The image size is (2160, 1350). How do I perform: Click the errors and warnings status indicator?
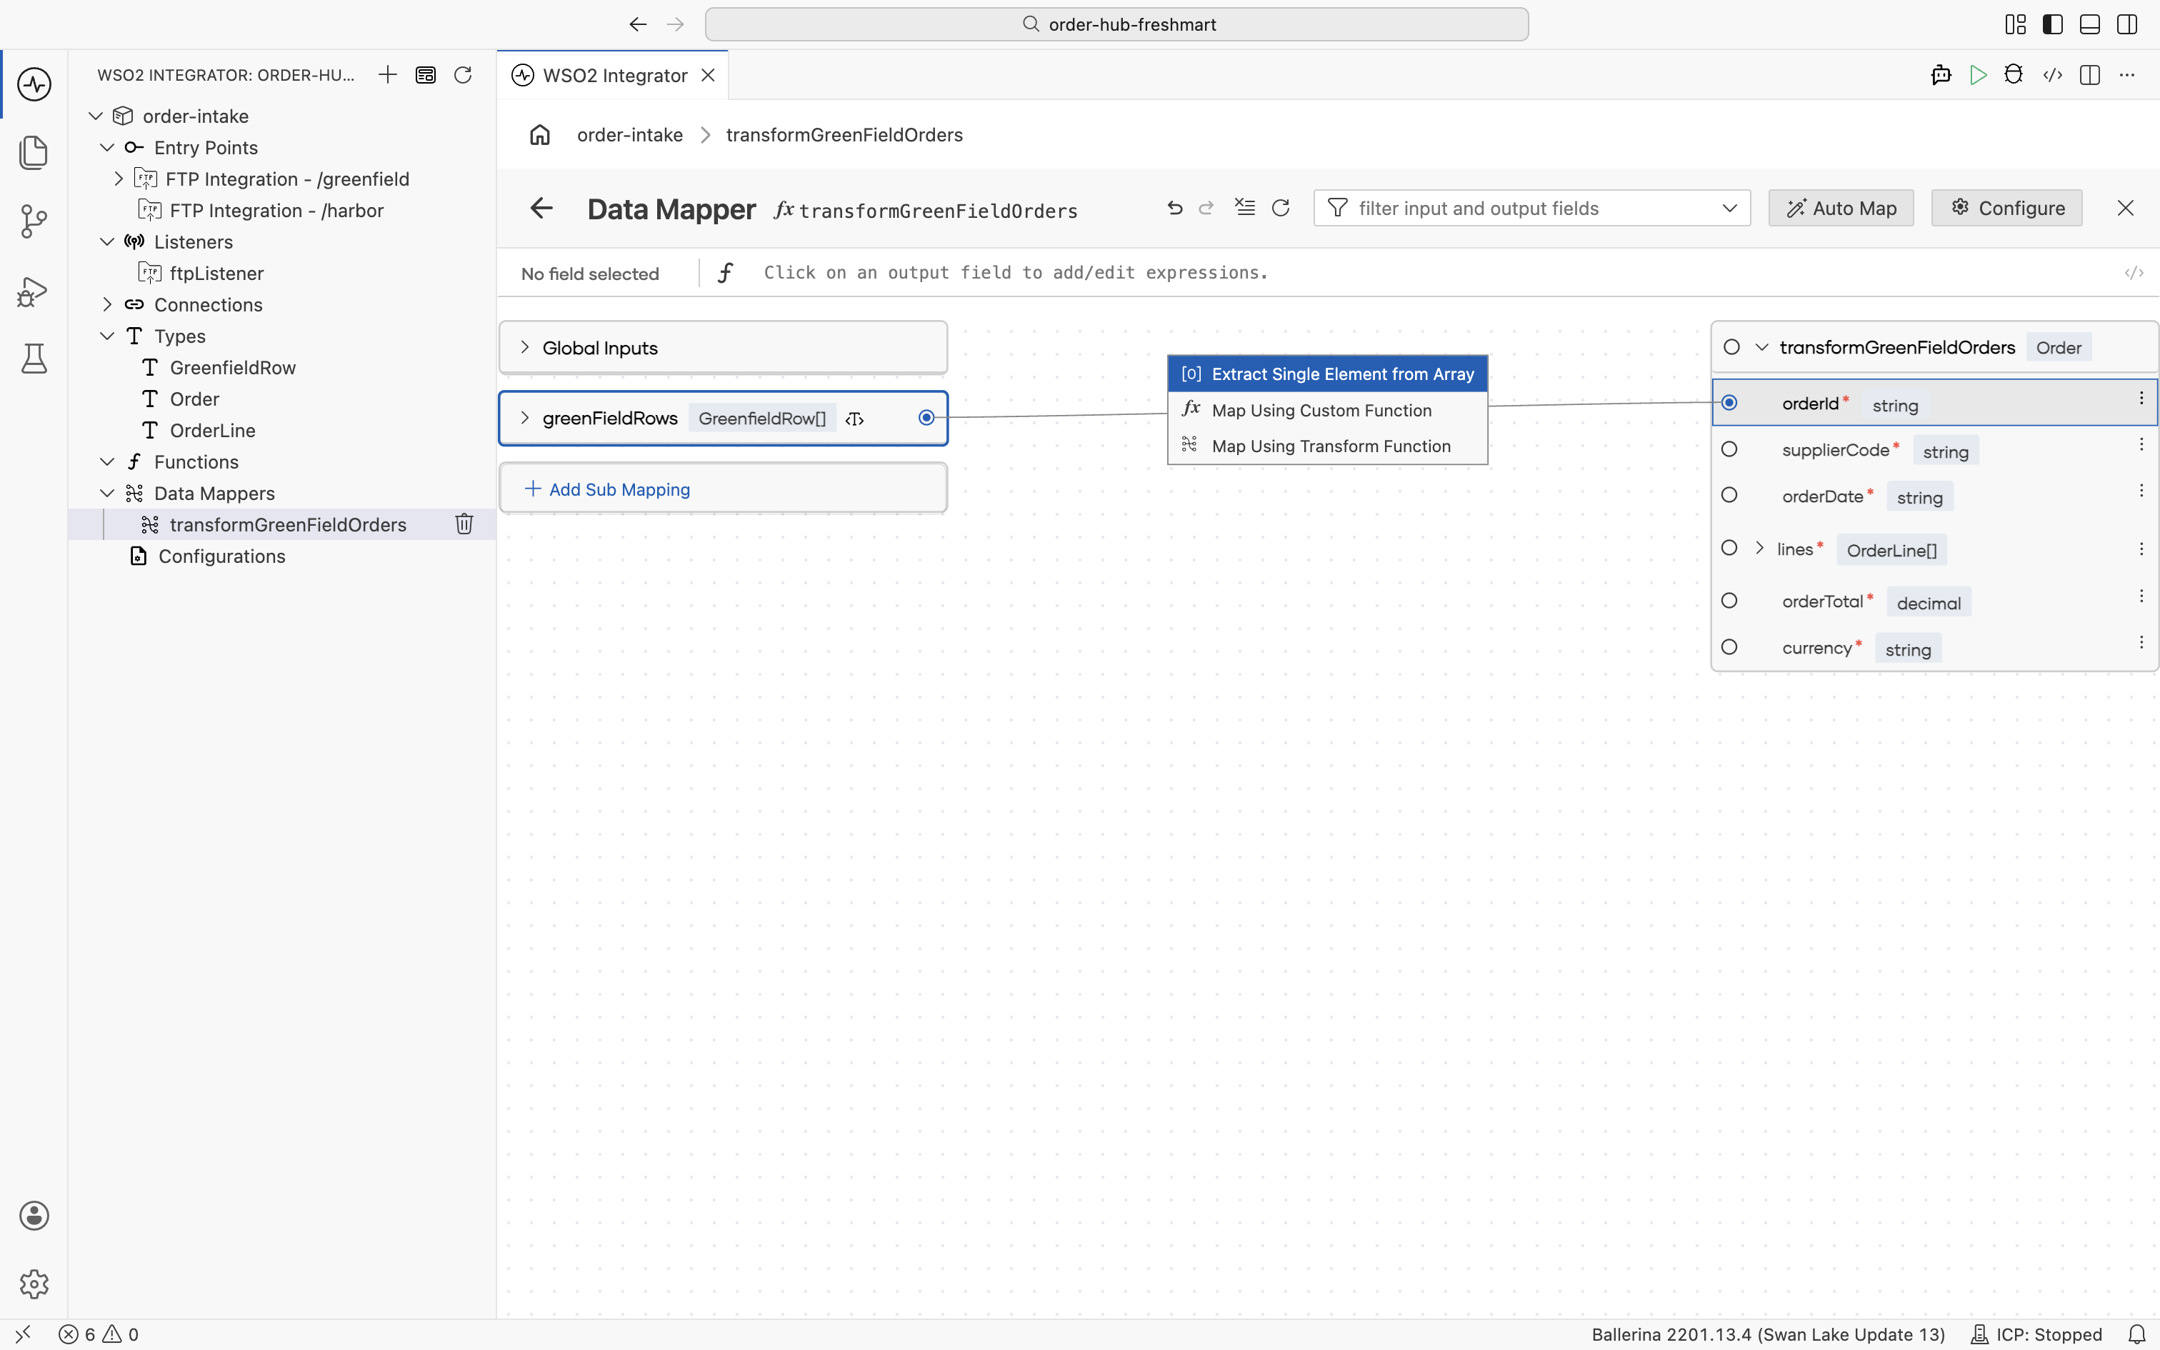tap(99, 1334)
